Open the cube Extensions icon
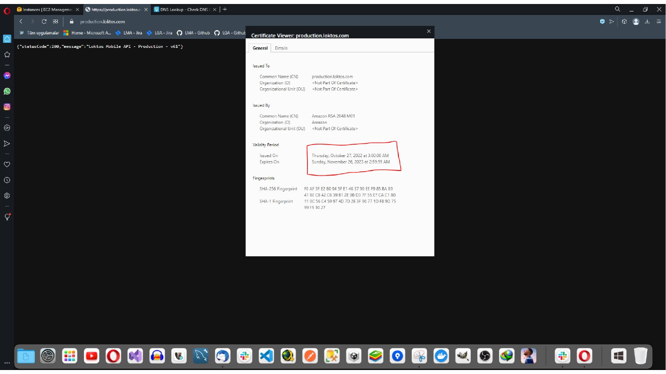The height and width of the screenshot is (374, 666). click(x=624, y=21)
